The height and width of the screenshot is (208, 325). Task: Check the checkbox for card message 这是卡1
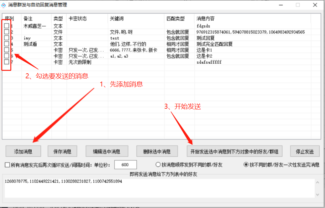coord(6,50)
